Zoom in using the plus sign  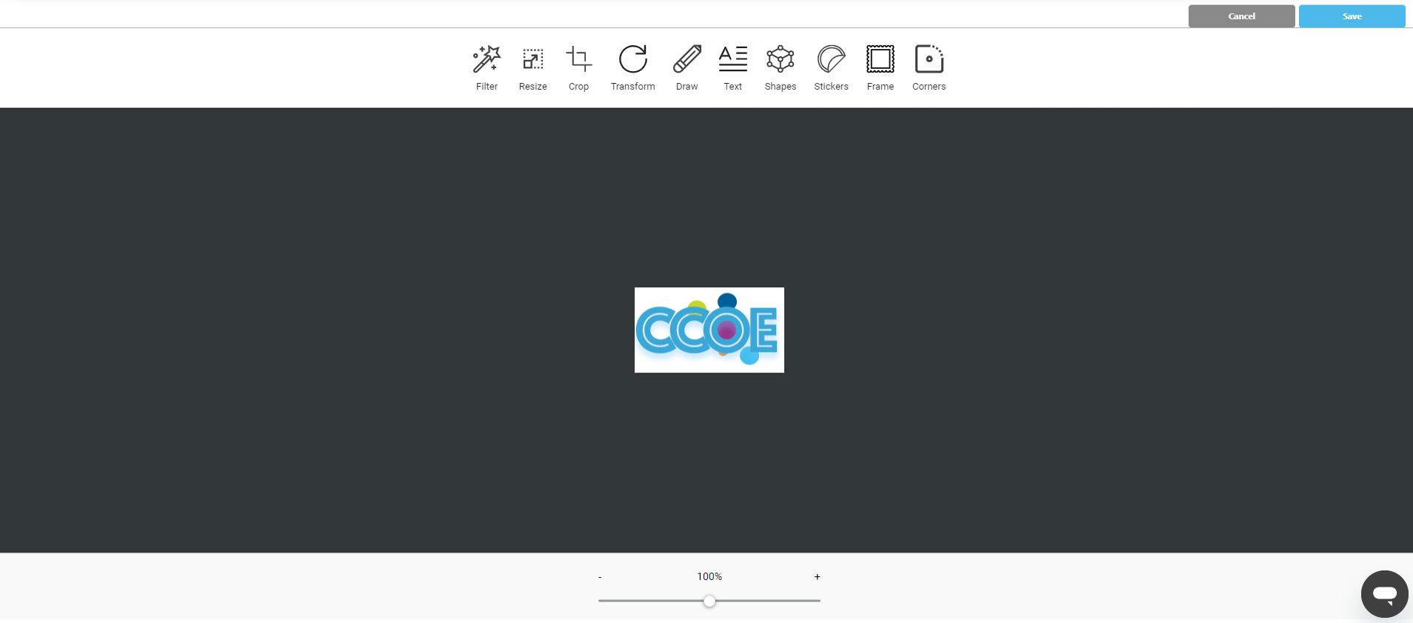coord(817,577)
